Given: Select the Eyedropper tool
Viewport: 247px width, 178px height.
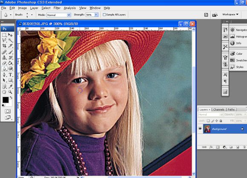Looking at the screenshot, I should [10, 86].
